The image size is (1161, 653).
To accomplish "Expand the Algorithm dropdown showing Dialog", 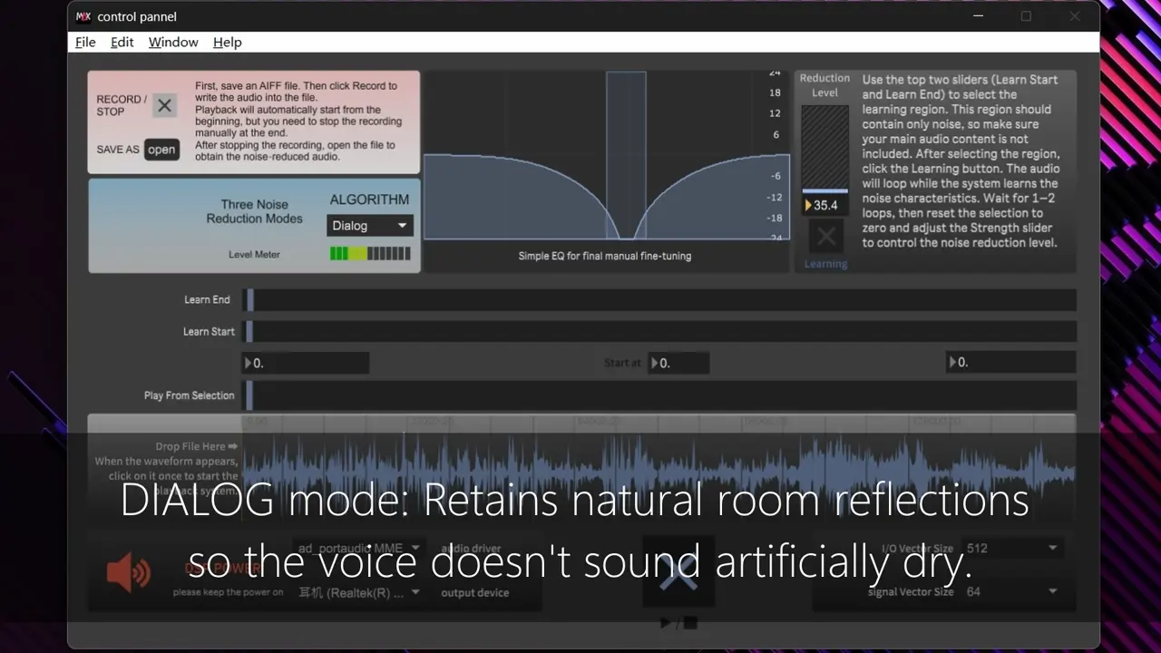I will (370, 226).
